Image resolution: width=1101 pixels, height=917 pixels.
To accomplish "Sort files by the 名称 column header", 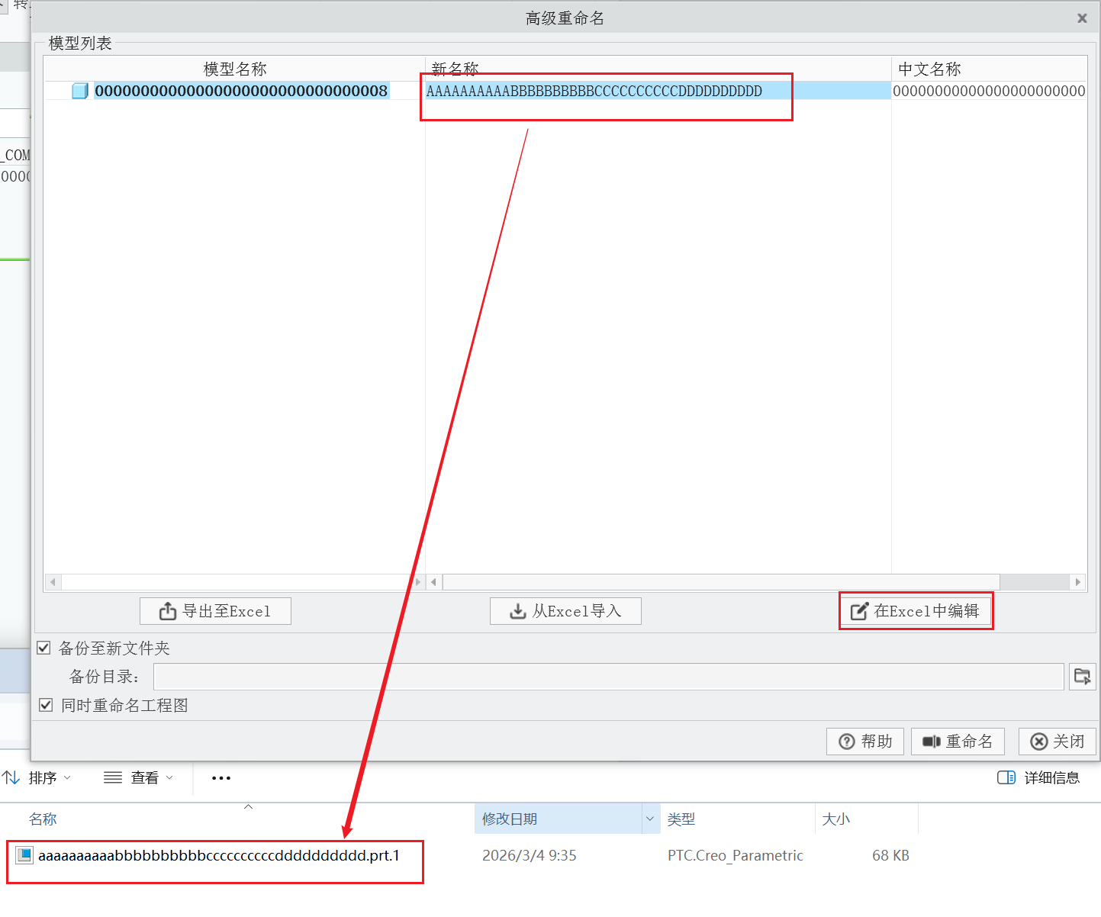I will pyautogui.click(x=43, y=819).
